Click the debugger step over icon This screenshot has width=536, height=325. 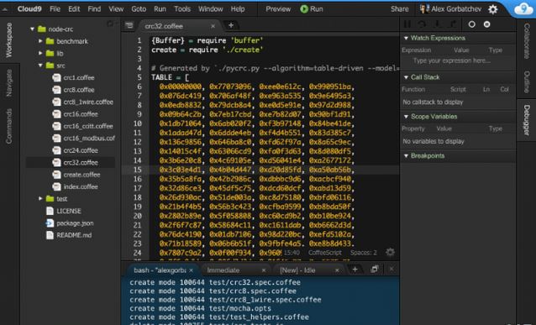click(x=423, y=24)
